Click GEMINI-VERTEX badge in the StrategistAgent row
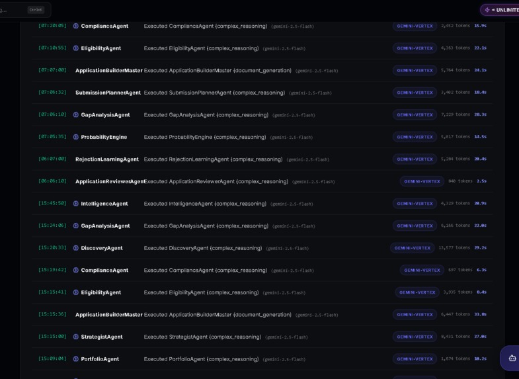 point(415,337)
